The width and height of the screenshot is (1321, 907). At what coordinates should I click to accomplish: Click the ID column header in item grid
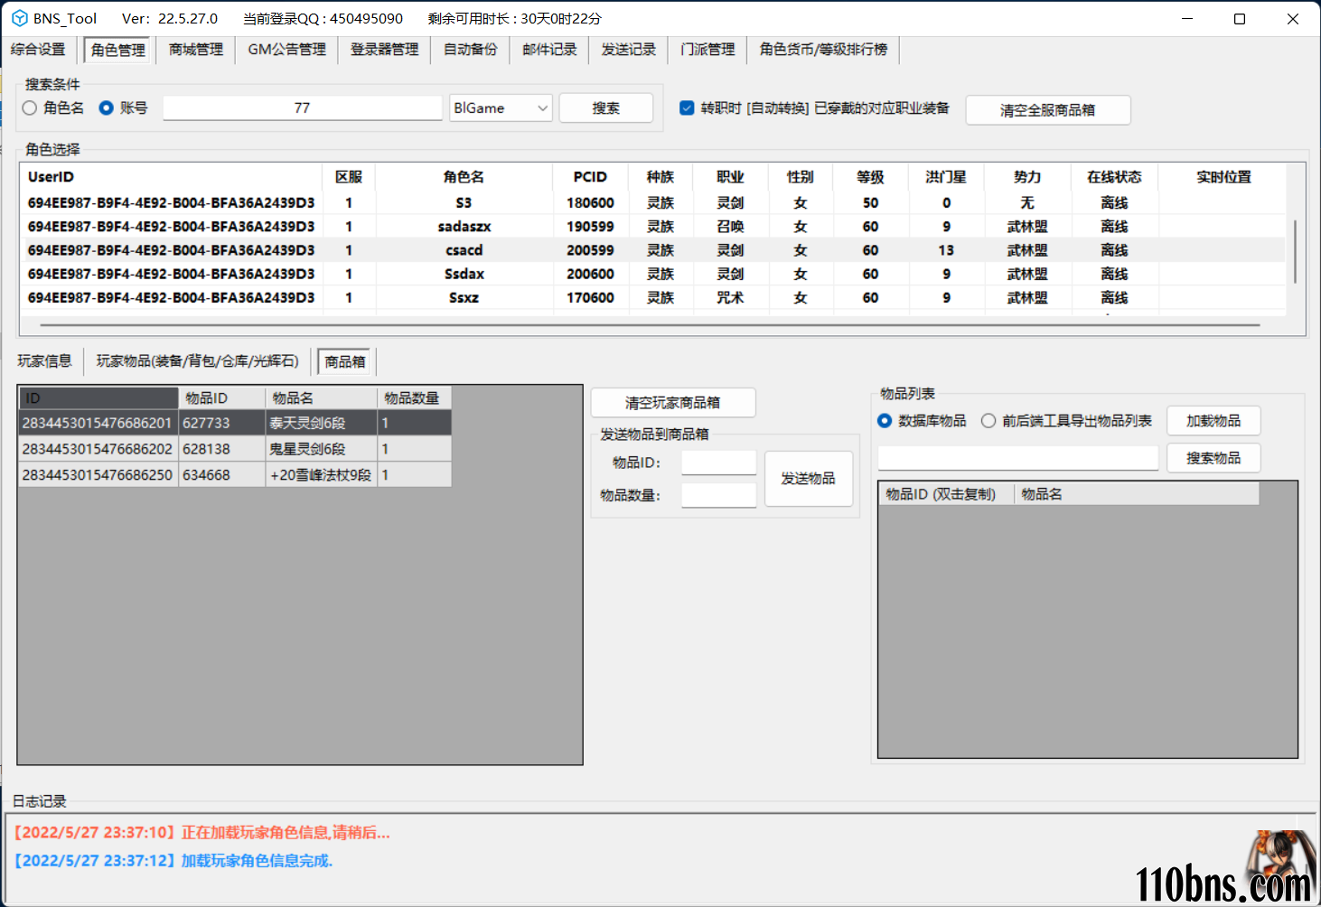click(98, 397)
